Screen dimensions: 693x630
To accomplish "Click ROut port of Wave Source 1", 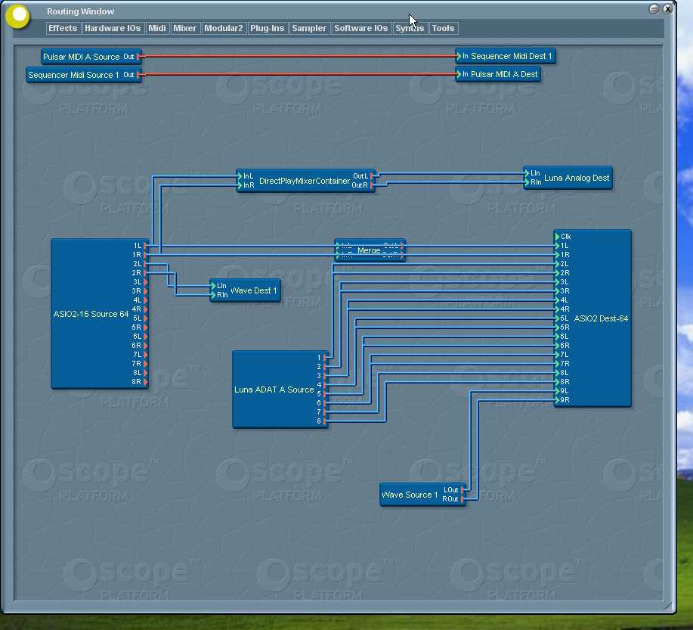I will [x=463, y=499].
